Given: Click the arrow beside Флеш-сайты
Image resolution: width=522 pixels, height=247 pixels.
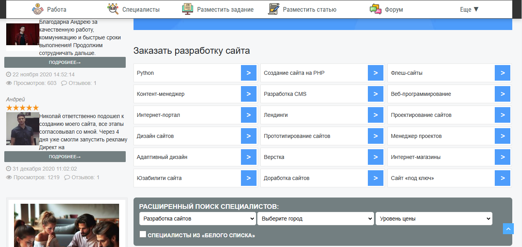Looking at the screenshot, I should click(x=503, y=73).
